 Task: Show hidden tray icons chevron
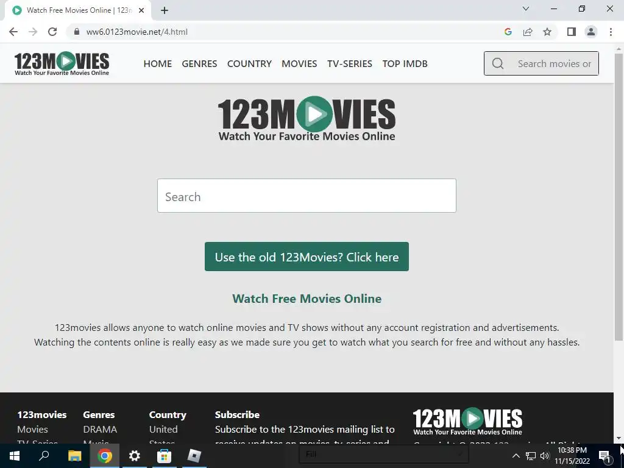click(516, 456)
